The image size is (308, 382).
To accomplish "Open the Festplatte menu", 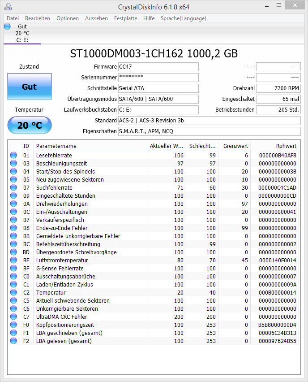I will (x=125, y=18).
